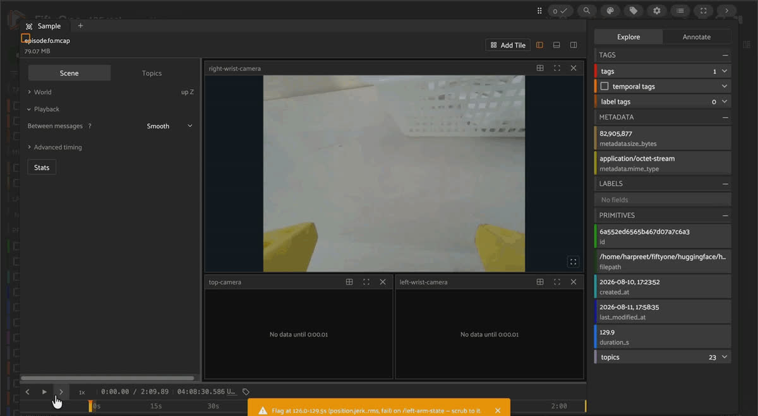Step to previous frame in playback bar
758x416 pixels.
point(28,392)
